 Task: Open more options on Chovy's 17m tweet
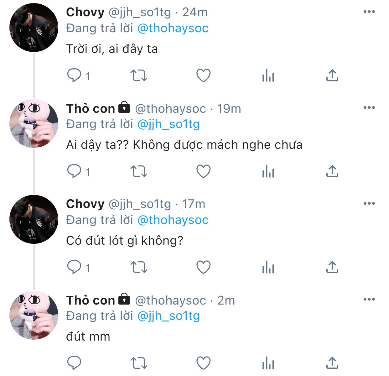point(369,204)
